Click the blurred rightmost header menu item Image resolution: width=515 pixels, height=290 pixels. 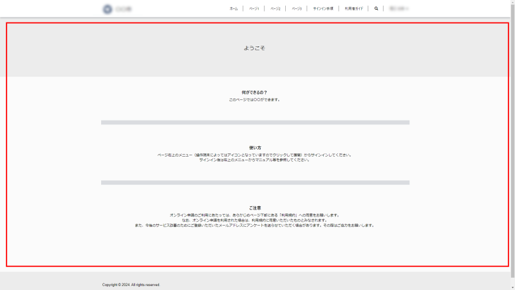pos(398,9)
